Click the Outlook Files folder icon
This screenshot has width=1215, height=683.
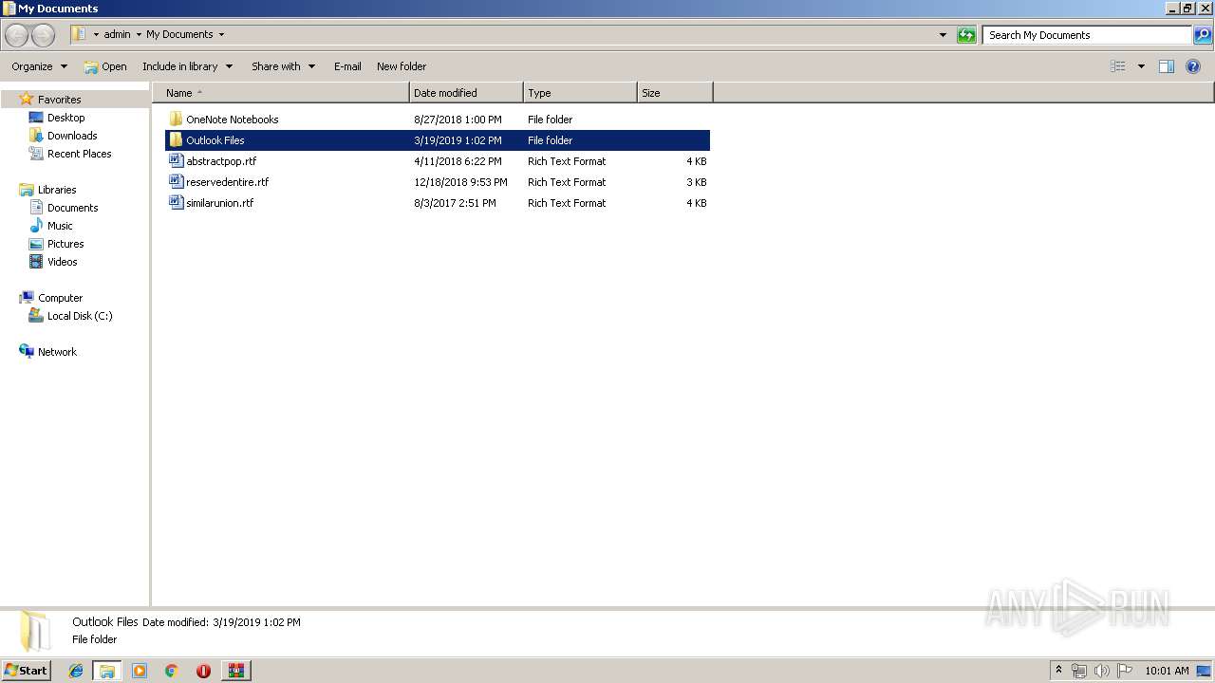pos(176,140)
